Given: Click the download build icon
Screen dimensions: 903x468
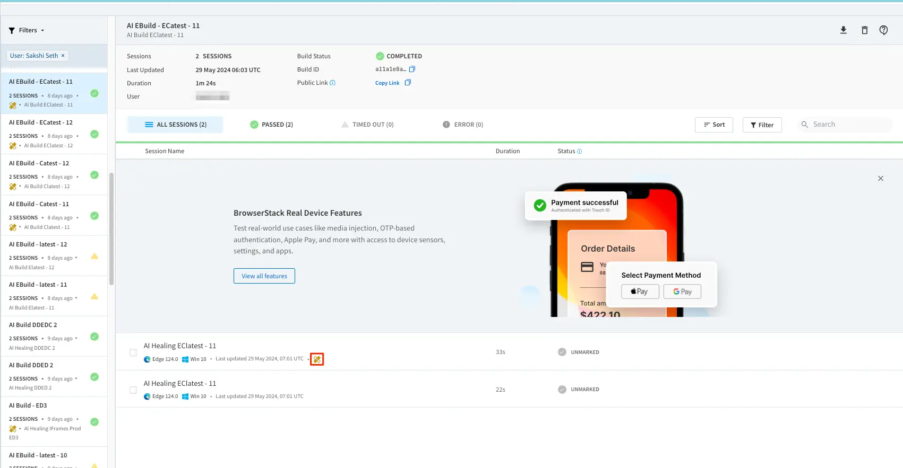Looking at the screenshot, I should (x=843, y=30).
